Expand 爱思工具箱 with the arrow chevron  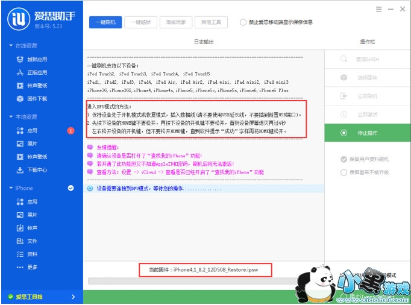click(x=73, y=297)
